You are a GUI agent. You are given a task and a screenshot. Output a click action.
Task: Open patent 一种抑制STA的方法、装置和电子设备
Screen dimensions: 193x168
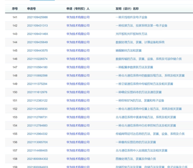pyautogui.click(x=140, y=100)
